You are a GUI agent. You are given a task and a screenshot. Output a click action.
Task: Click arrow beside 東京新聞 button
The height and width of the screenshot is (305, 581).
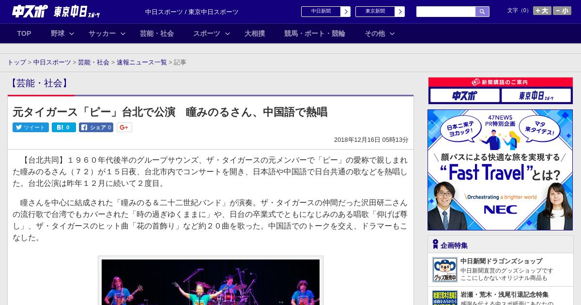click(400, 12)
